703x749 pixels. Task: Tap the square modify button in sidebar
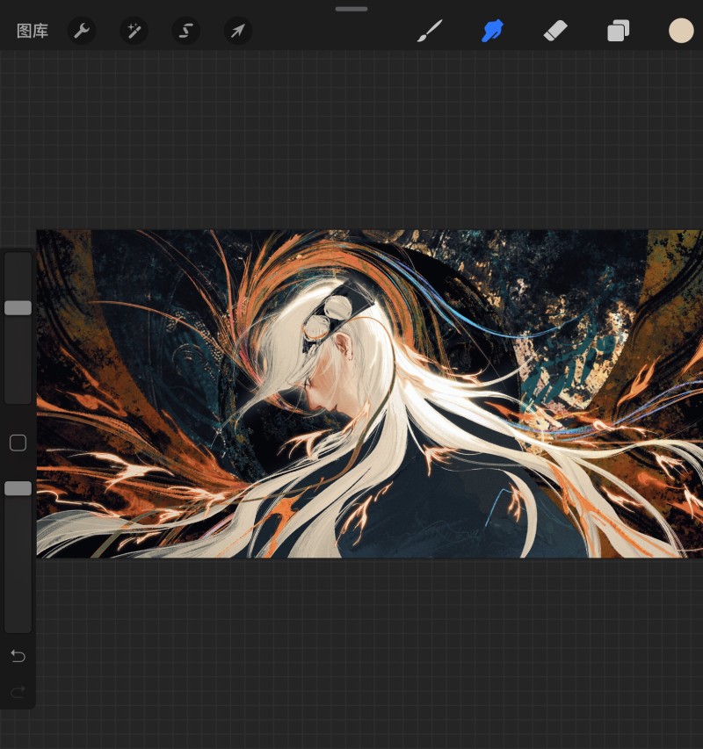18,443
